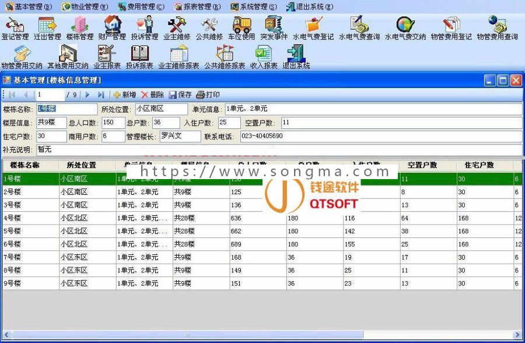Click the record number field
The image size is (525, 343).
pyautogui.click(x=50, y=95)
